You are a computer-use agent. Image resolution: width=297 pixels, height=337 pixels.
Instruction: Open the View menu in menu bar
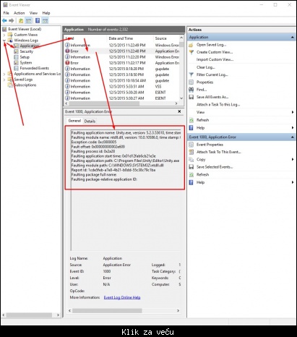(33, 13)
